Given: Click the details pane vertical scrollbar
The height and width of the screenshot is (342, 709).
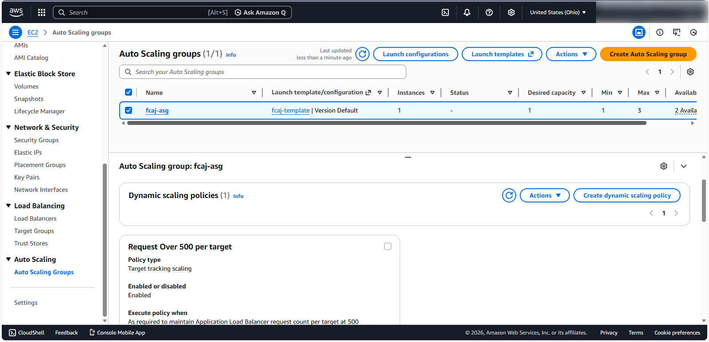Looking at the screenshot, I should [x=704, y=201].
